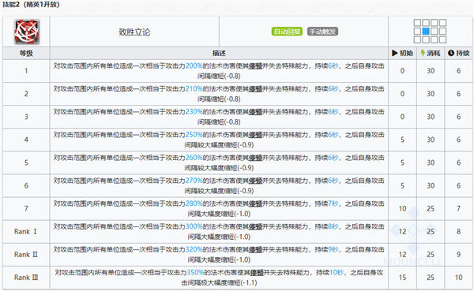Click the 描述 column header
The height and width of the screenshot is (291, 474).
click(x=219, y=54)
